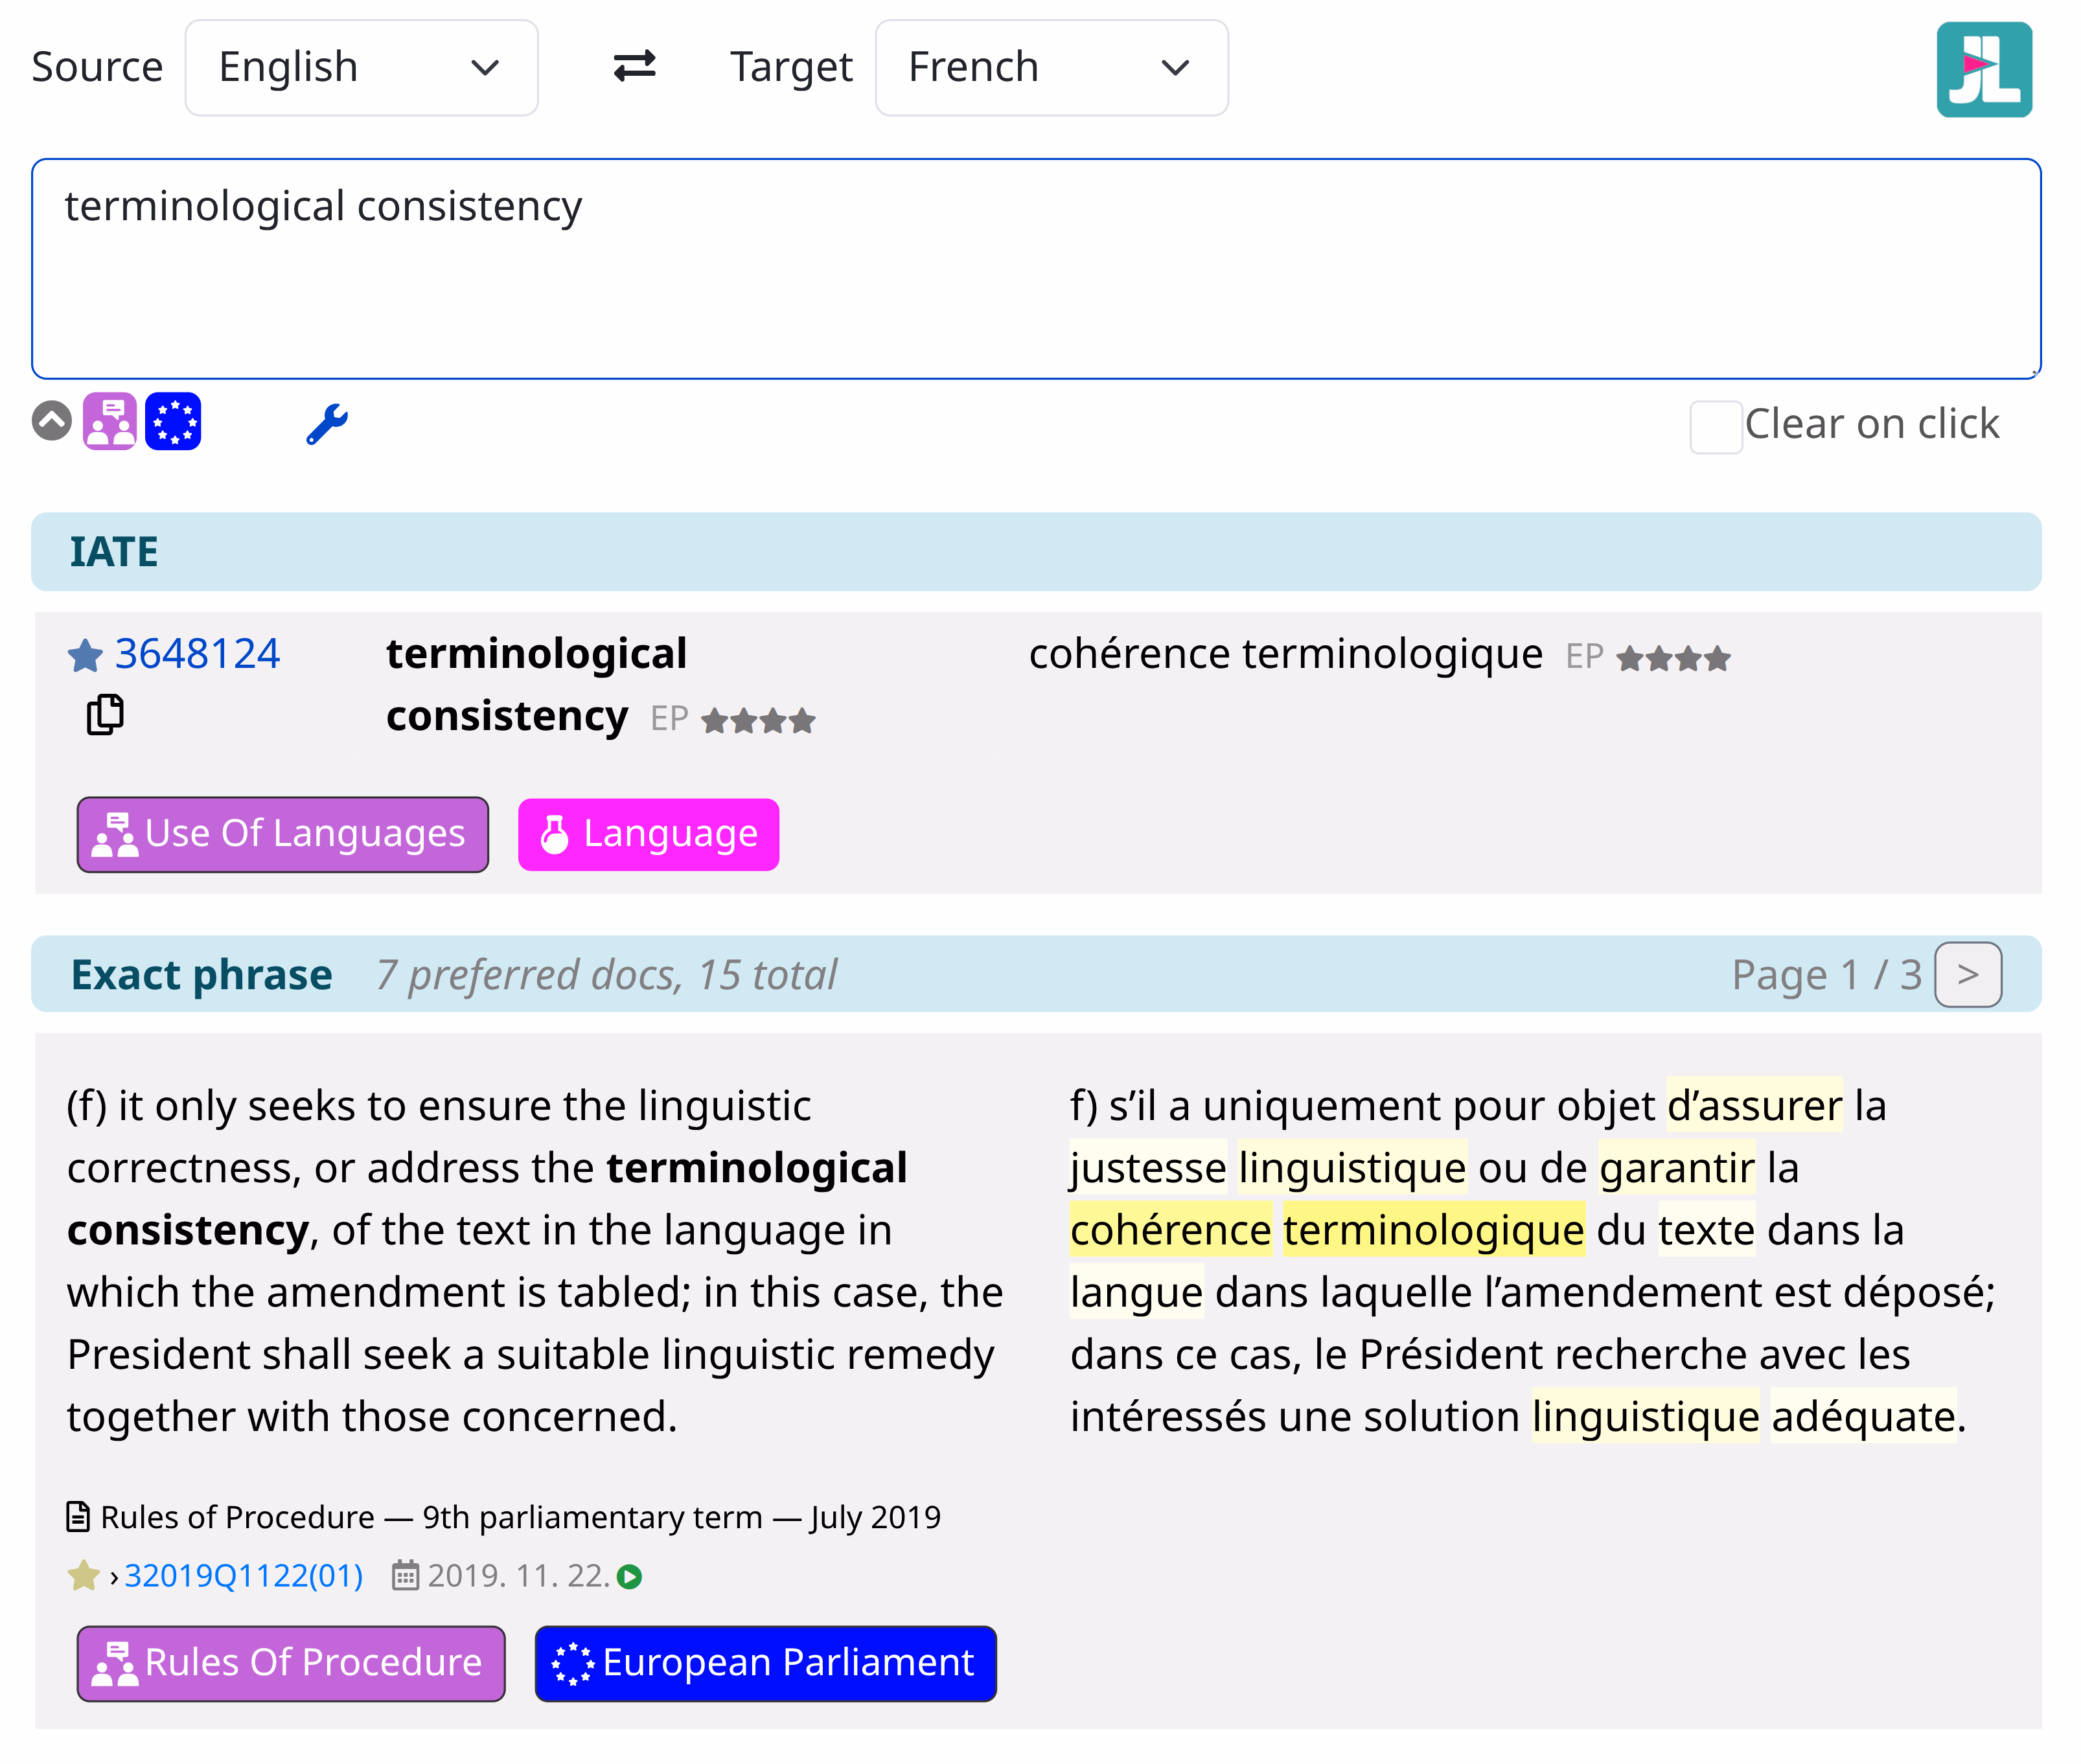Click the swap languages arrows icon
Screen dimensions: 2081x1764
[x=634, y=67]
